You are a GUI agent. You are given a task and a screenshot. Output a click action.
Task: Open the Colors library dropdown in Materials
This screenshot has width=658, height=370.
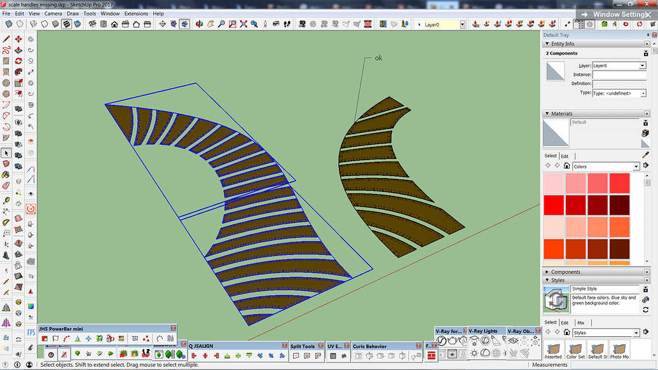636,167
